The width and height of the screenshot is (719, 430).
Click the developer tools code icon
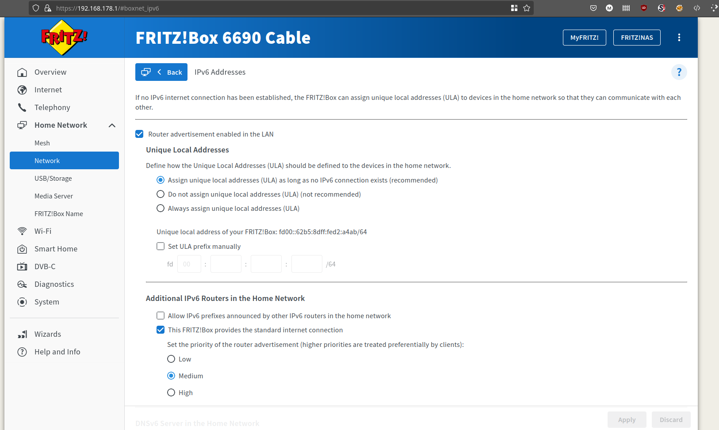(x=697, y=8)
